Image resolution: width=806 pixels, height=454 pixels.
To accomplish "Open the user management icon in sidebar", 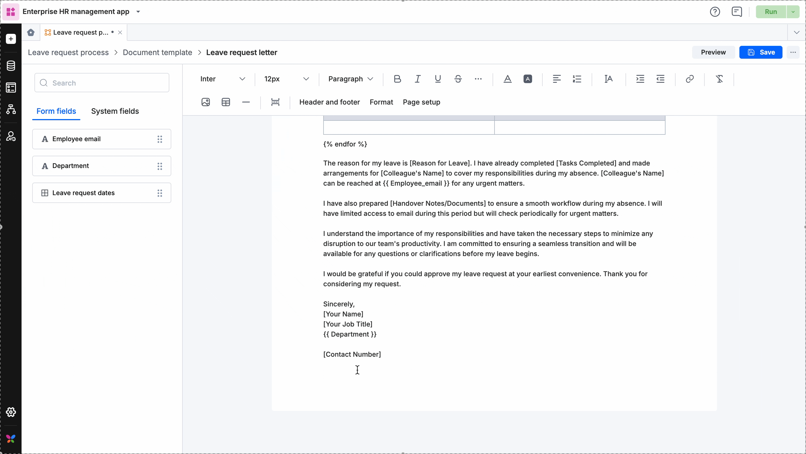I will (x=11, y=136).
